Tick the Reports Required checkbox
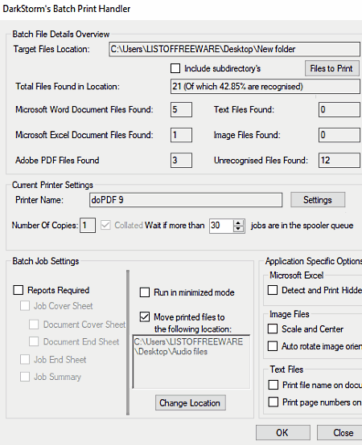 pyautogui.click(x=19, y=290)
